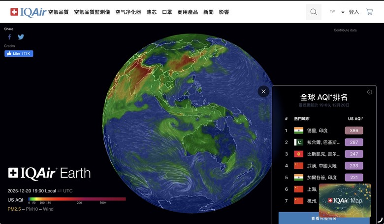
Task: Click the China flag beside 杭州
Action: point(298,201)
